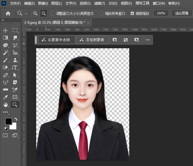193x166 pixels.
Task: Open the 滤镜(T) menu
Action: (99, 3)
